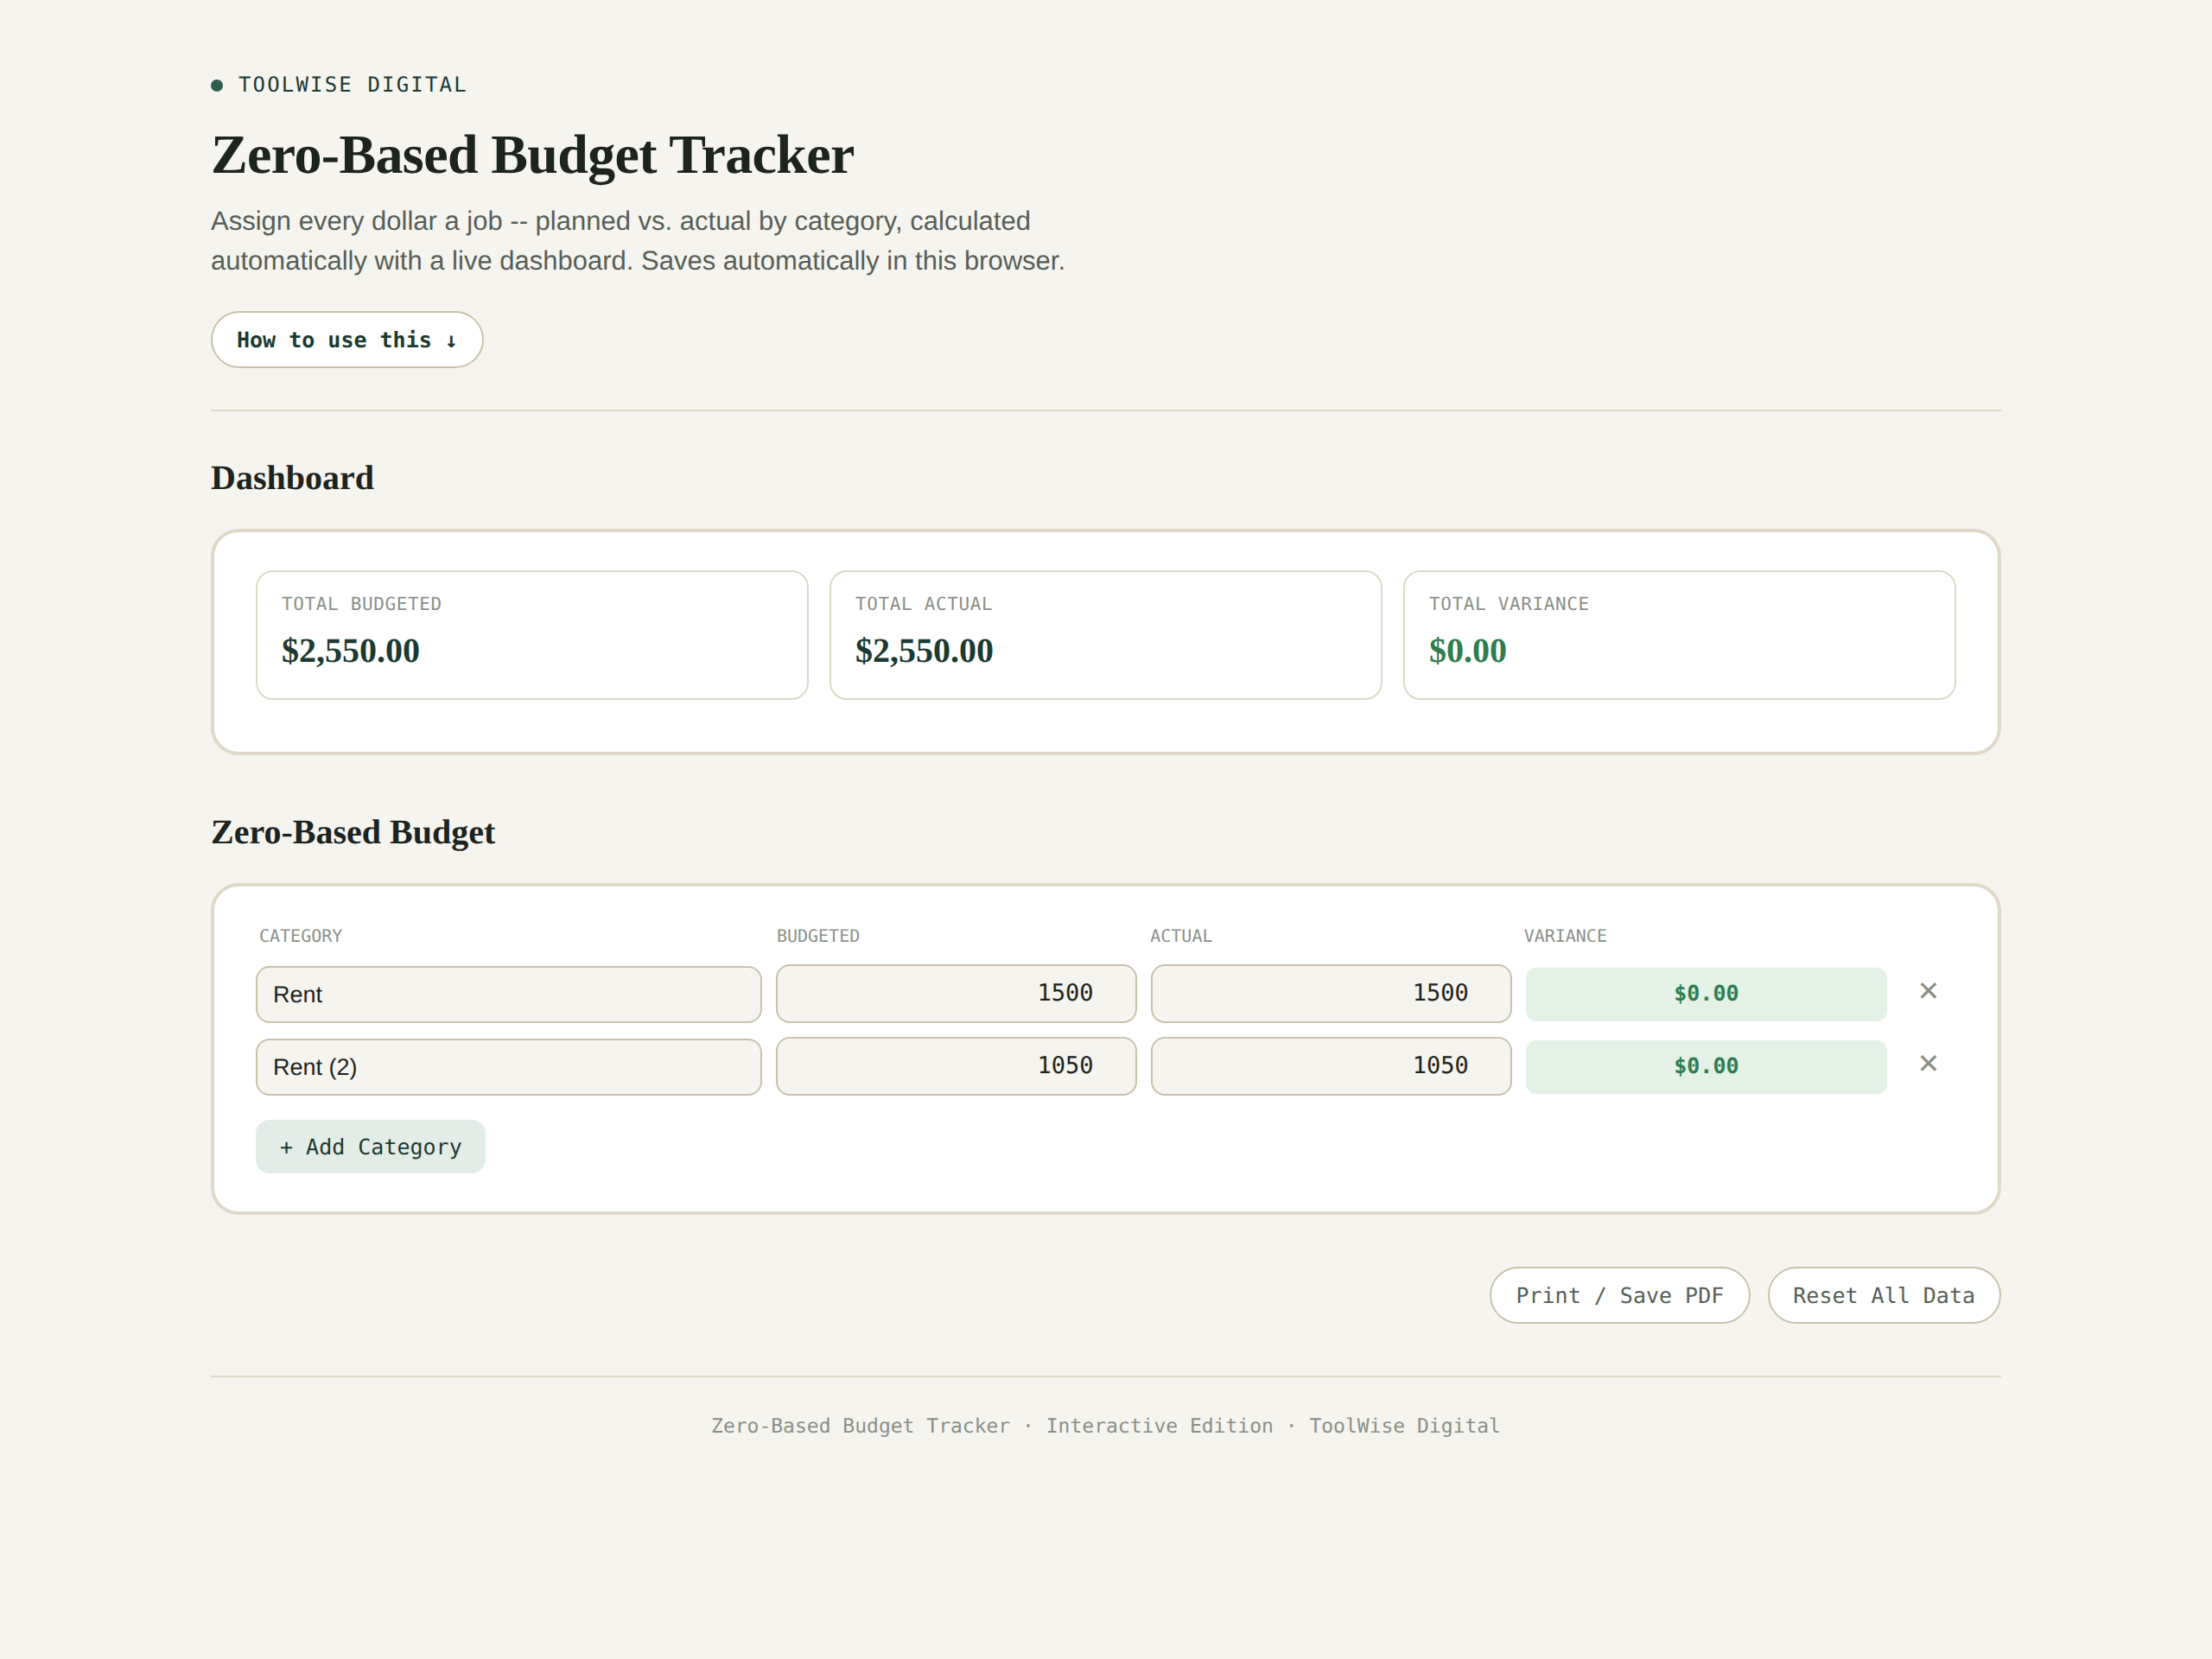Click Print / Save PDF
2212x1659 pixels.
[1619, 1296]
